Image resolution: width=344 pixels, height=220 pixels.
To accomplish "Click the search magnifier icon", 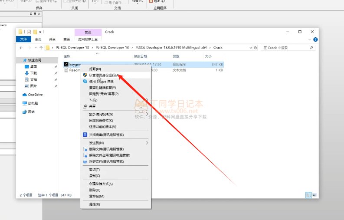I will [311, 48].
